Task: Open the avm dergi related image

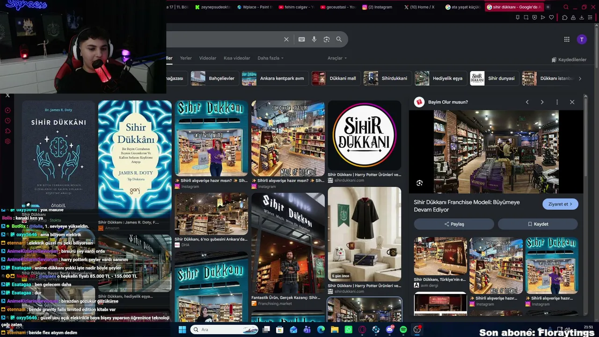Action: [440, 256]
